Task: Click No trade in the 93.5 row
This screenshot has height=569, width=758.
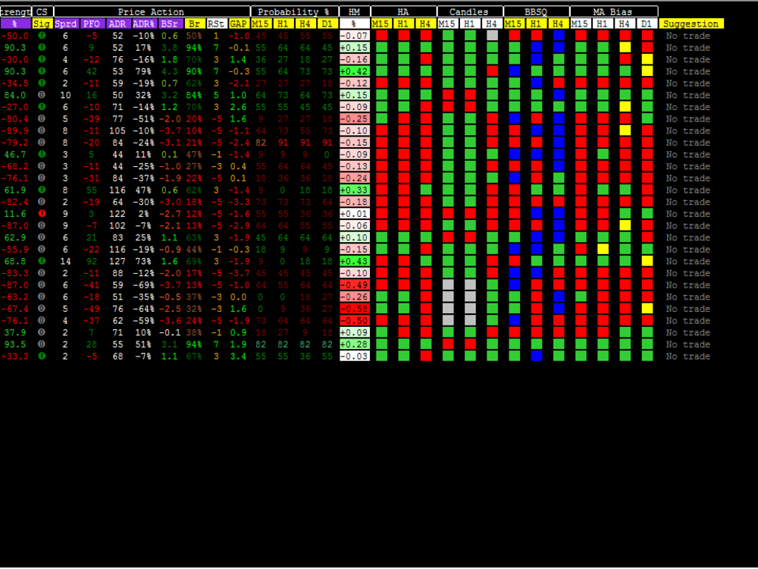Action: pyautogui.click(x=688, y=344)
